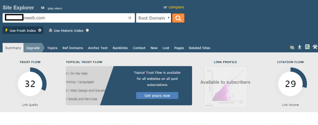Click the download arrow icon

(x=300, y=47)
